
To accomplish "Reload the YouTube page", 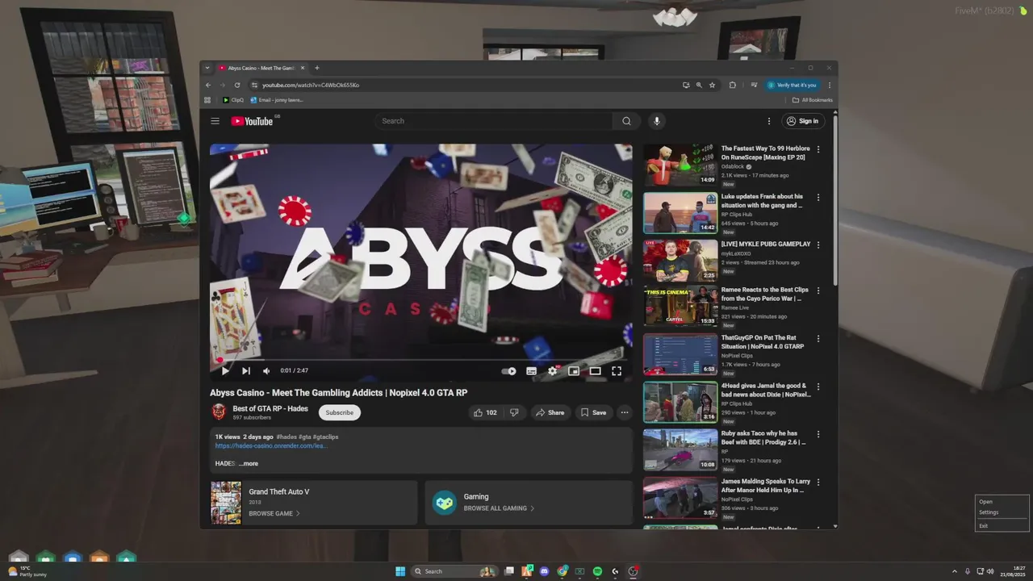I will (237, 85).
